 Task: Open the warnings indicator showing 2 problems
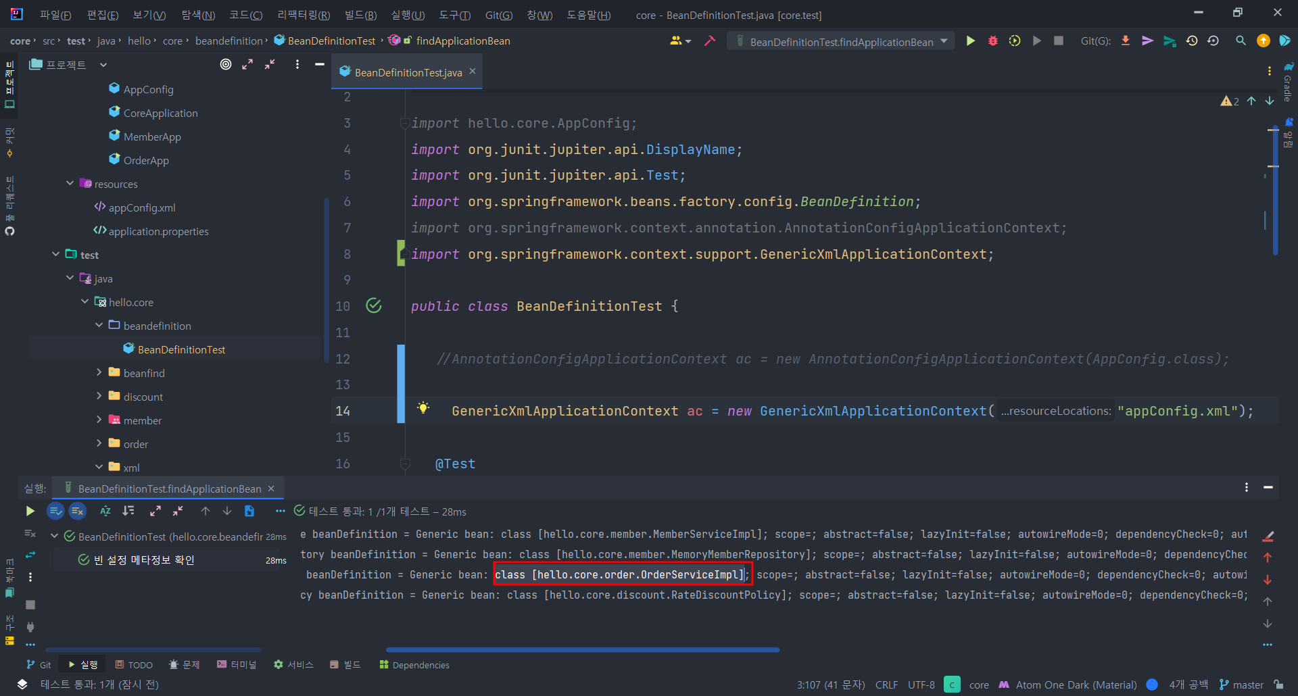point(1230,101)
